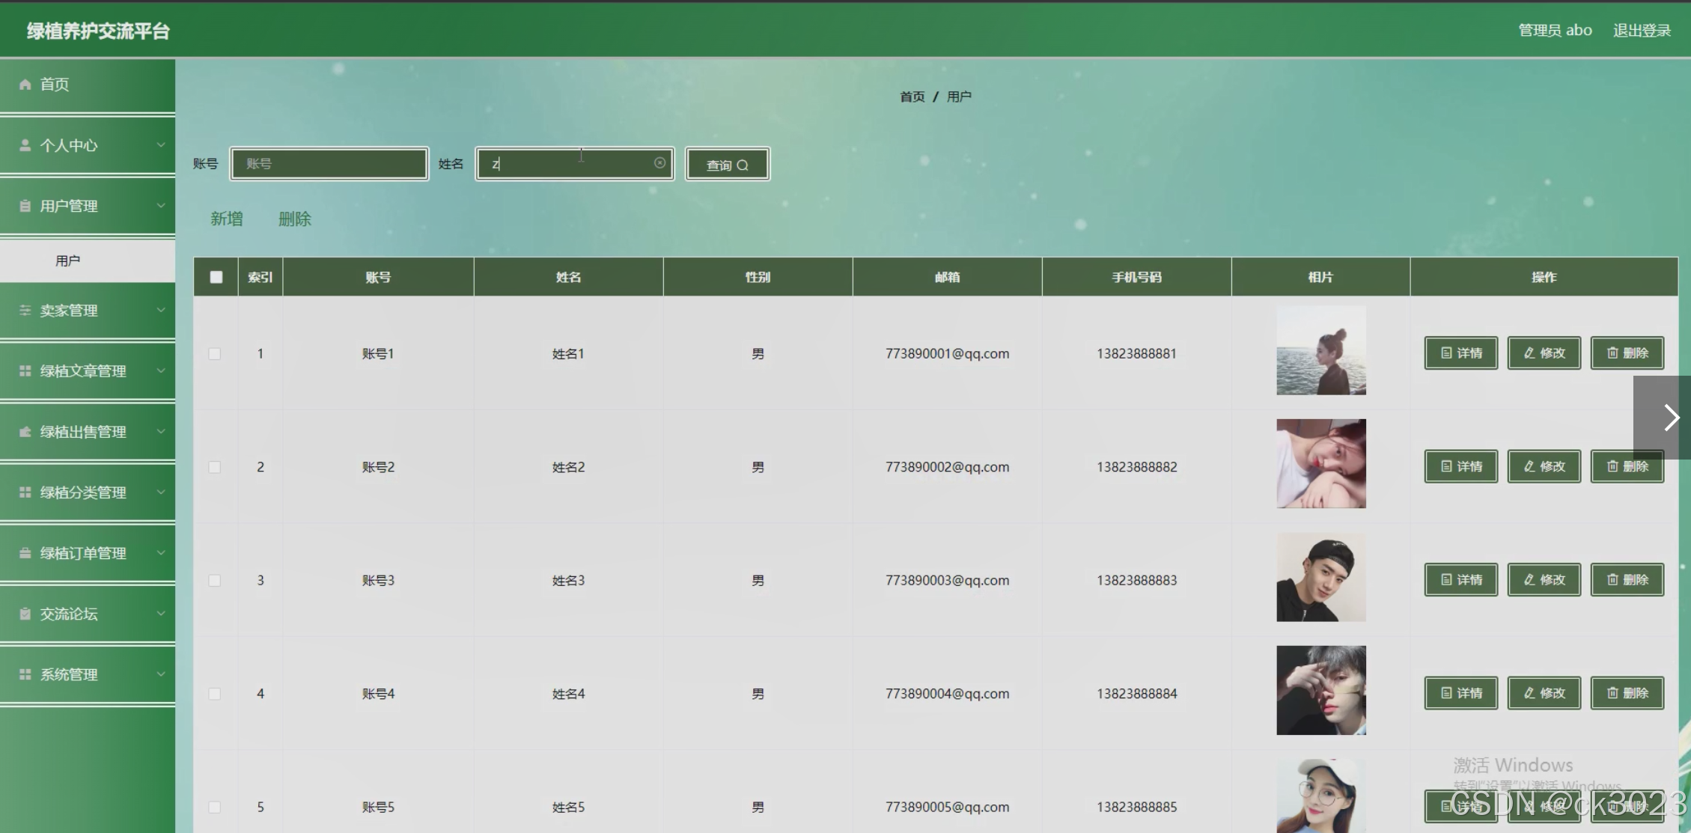This screenshot has height=833, width=1691.
Task: Click the 修改 pencil button for 账号4
Action: pyautogui.click(x=1544, y=693)
